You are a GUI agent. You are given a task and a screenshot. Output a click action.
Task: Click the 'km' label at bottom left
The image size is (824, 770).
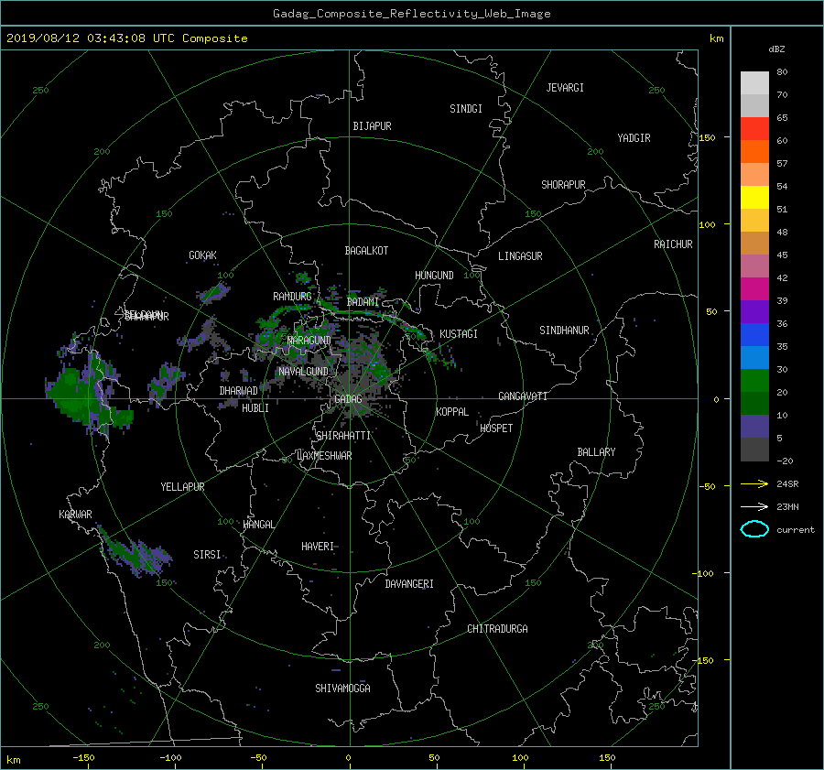pyautogui.click(x=13, y=760)
